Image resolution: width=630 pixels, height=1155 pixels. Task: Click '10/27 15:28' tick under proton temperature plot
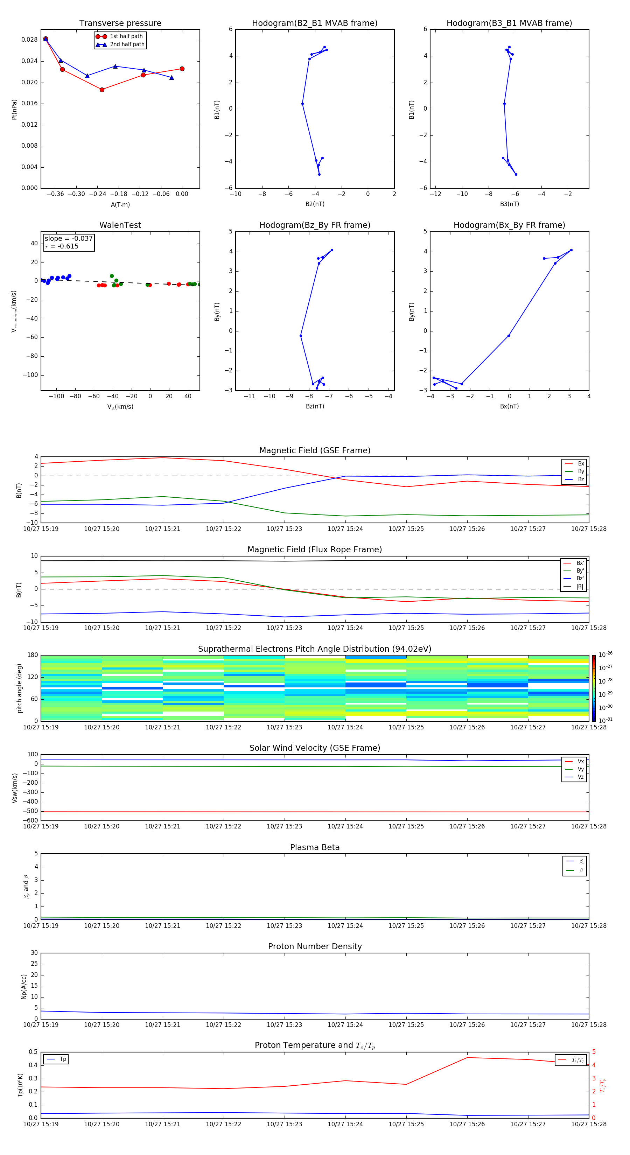[x=589, y=1124]
